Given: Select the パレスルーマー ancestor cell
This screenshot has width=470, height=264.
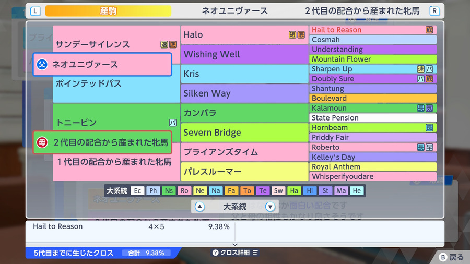Looking at the screenshot, I should click(244, 172).
